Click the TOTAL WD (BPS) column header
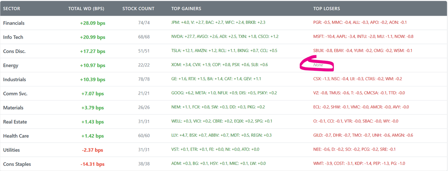Screen dimensions: 448x171 (86, 8)
